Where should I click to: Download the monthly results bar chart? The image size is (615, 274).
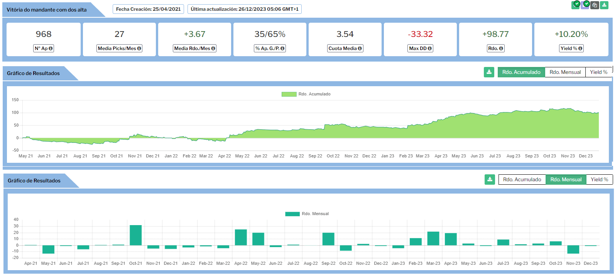[x=490, y=179]
